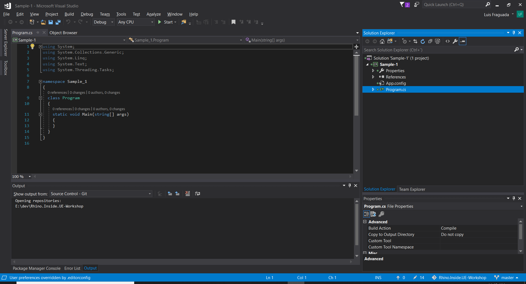Click the Open File folder icon
Image resolution: width=526 pixels, height=284 pixels.
pos(43,22)
